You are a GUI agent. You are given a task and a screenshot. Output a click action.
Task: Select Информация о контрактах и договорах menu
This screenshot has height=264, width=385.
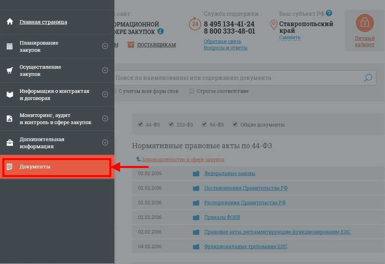54,94
